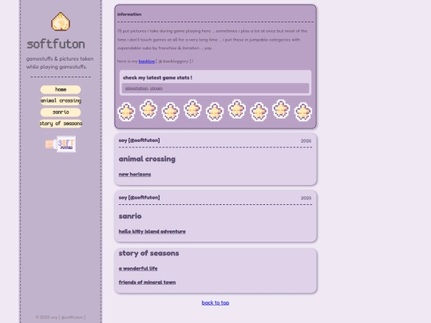
Task: Click the 2025 date label
Action: 306,198
